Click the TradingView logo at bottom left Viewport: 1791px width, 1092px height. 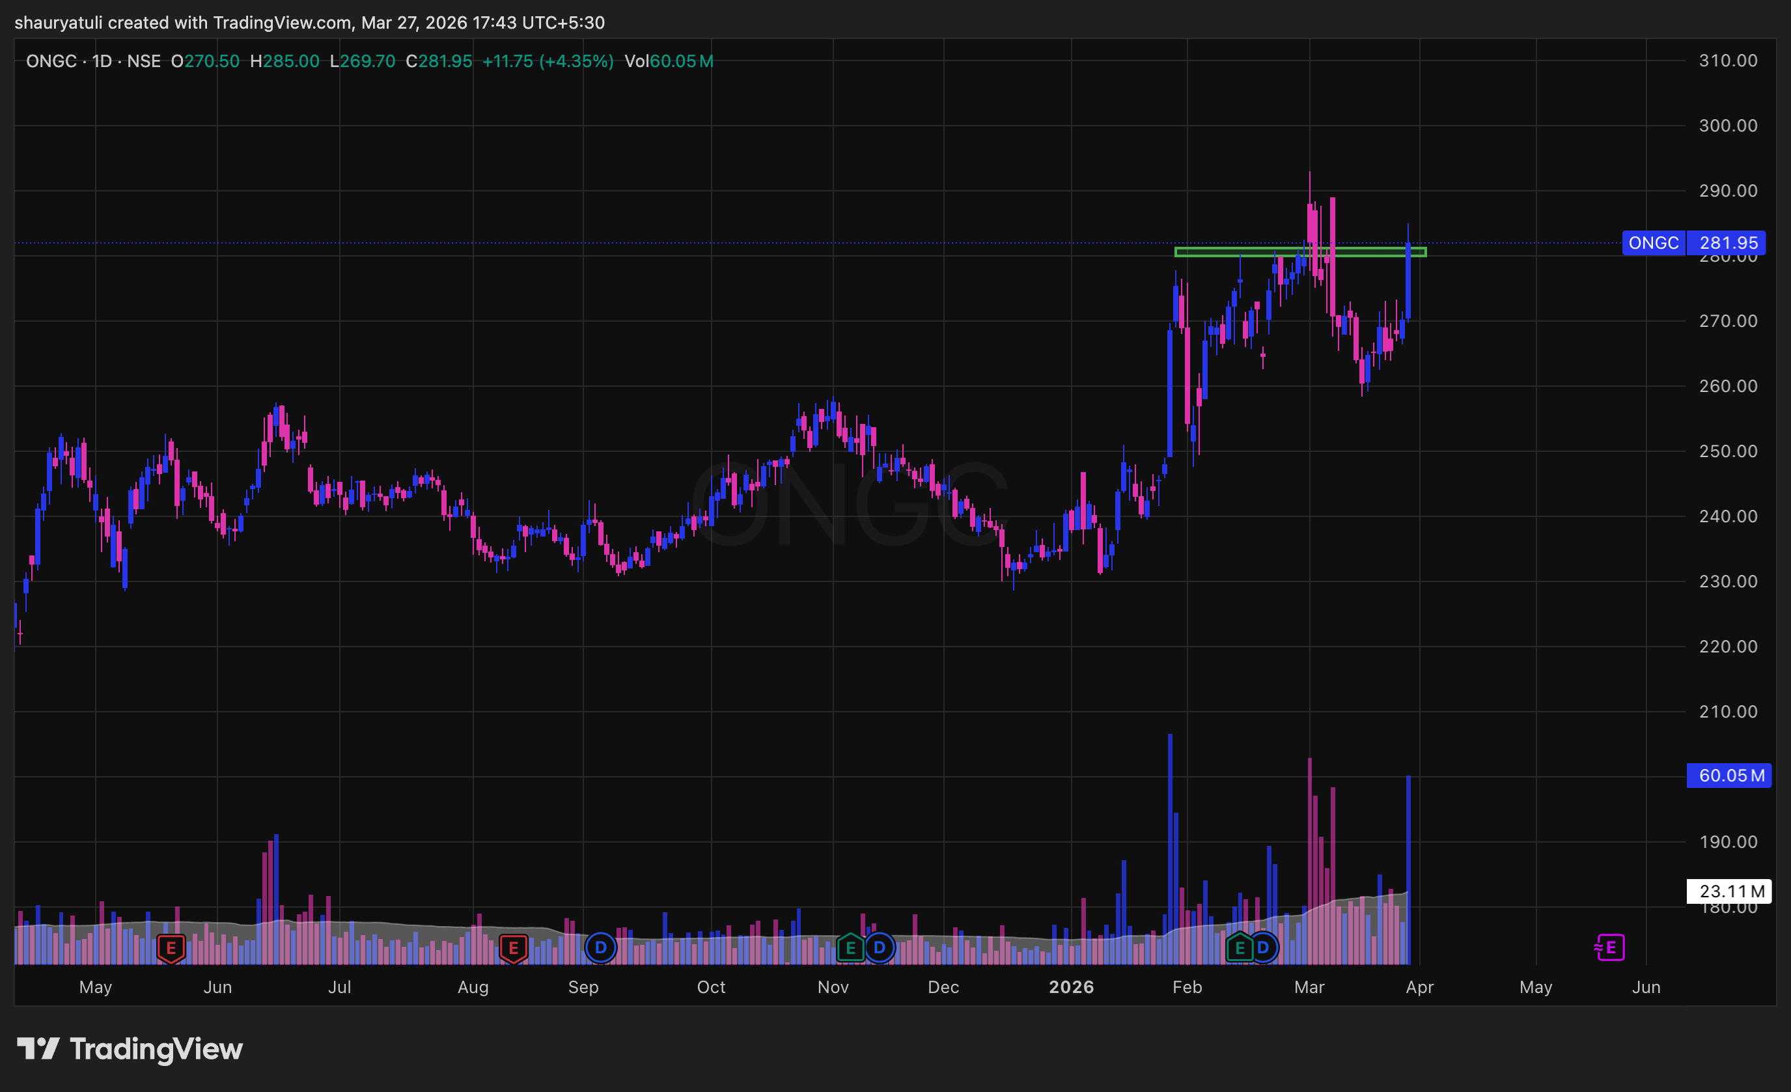[x=130, y=1049]
